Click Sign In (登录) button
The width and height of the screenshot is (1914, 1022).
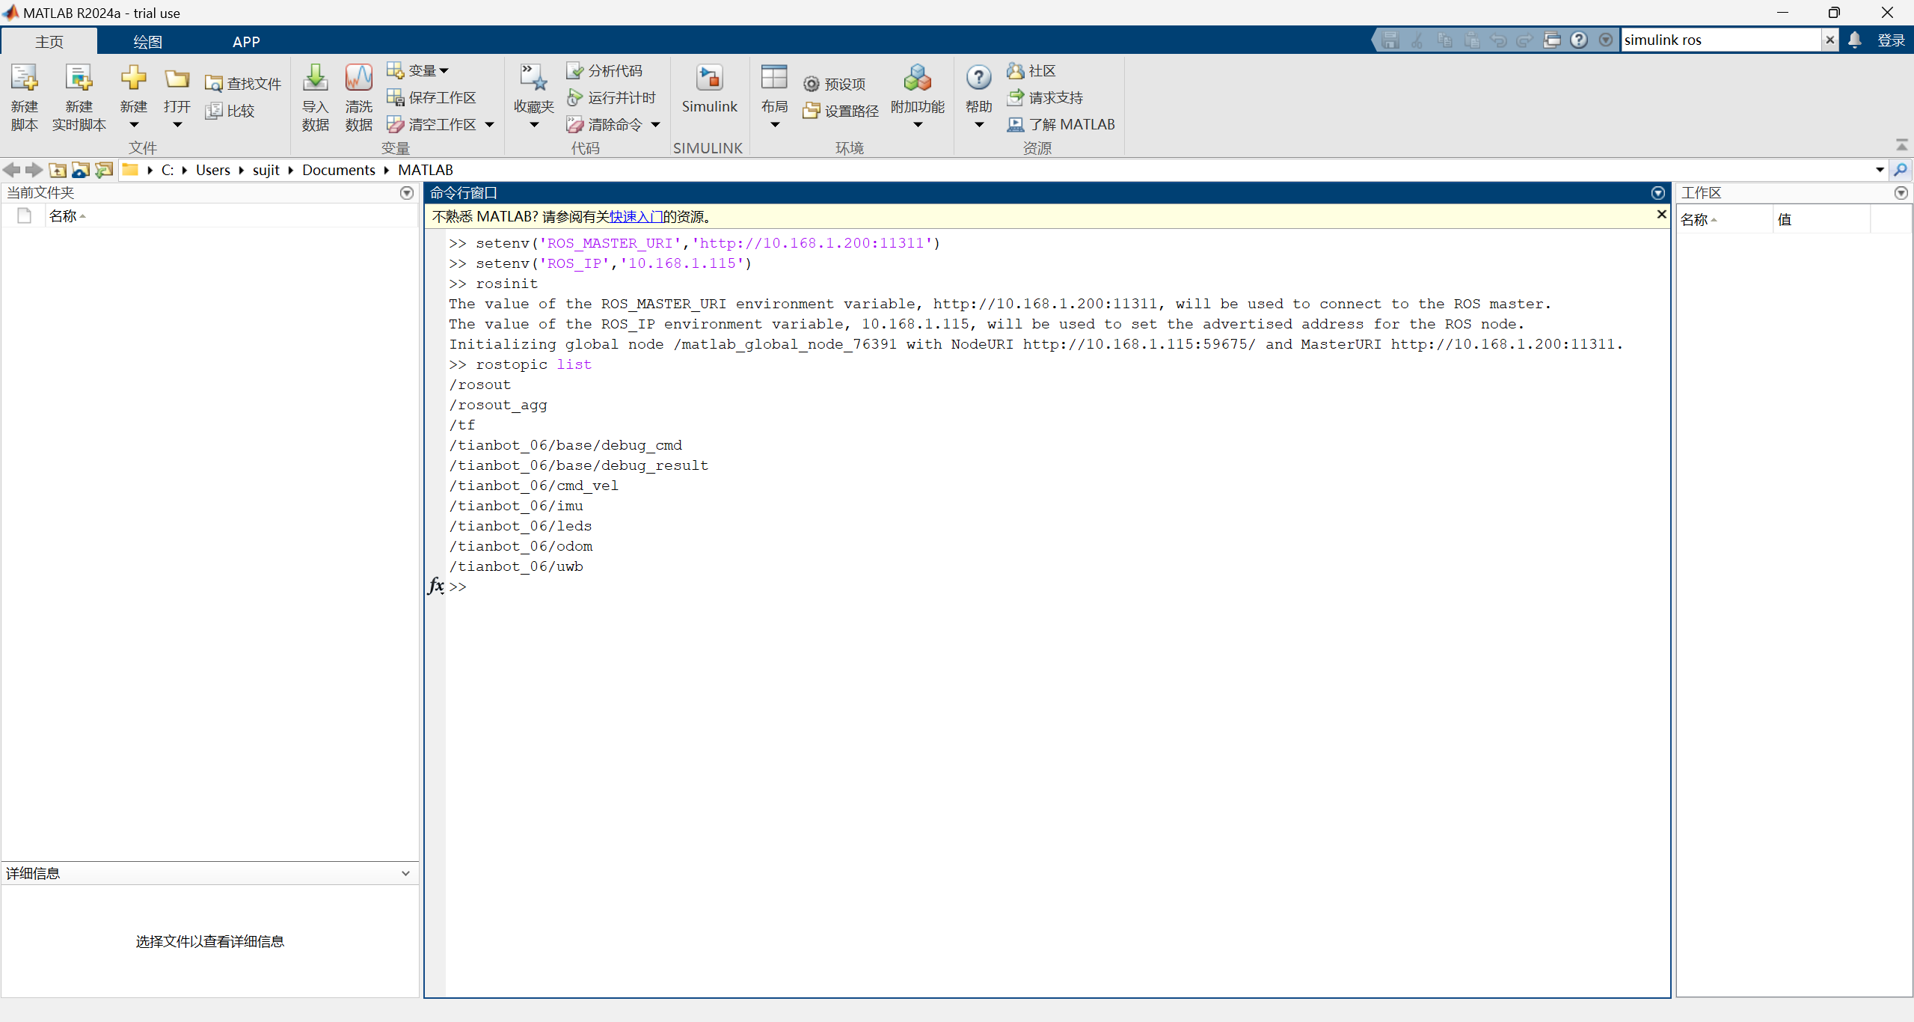pyautogui.click(x=1891, y=40)
